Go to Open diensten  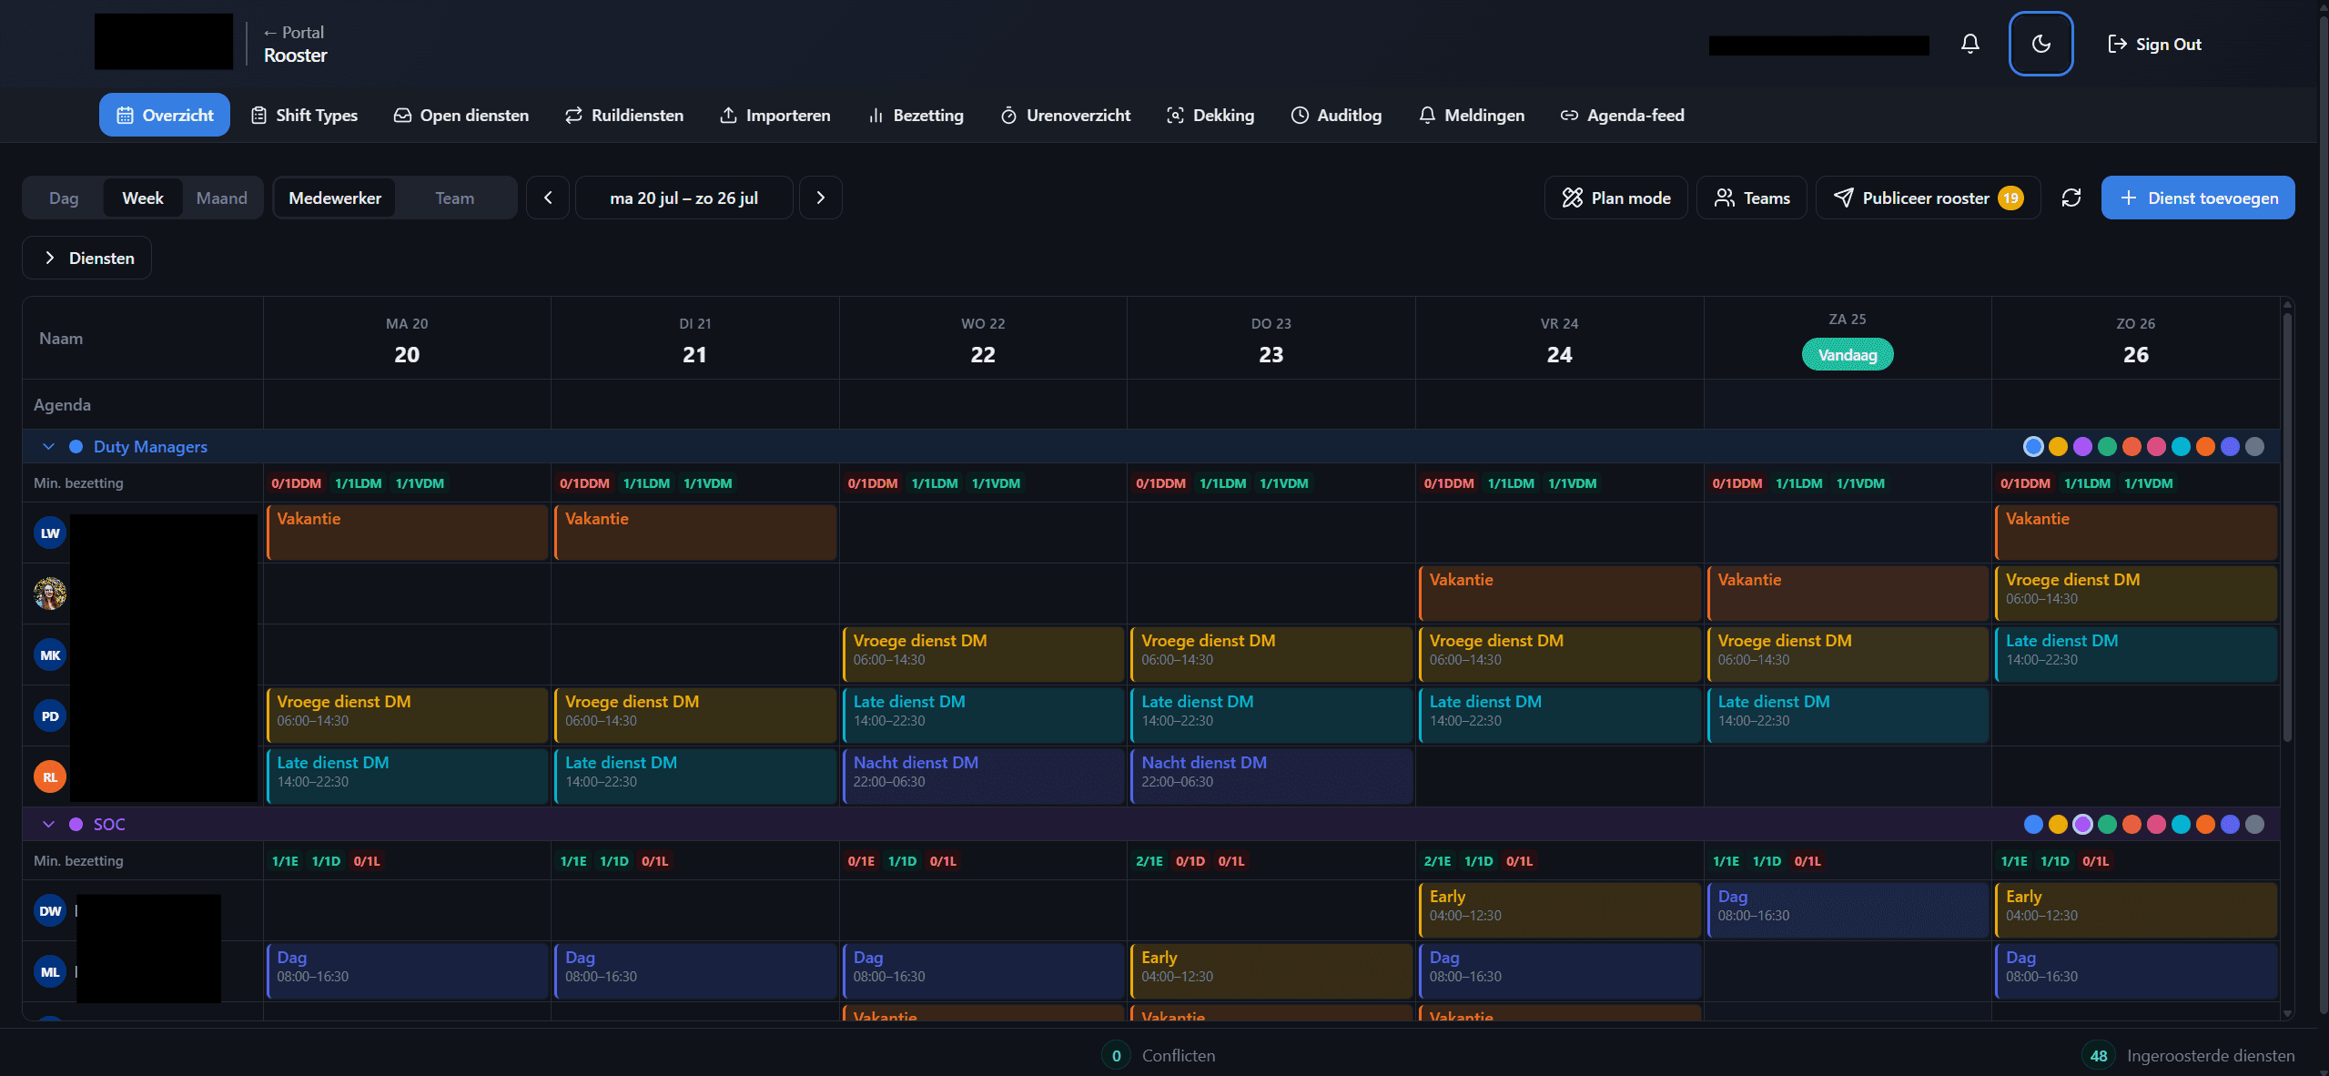461,115
